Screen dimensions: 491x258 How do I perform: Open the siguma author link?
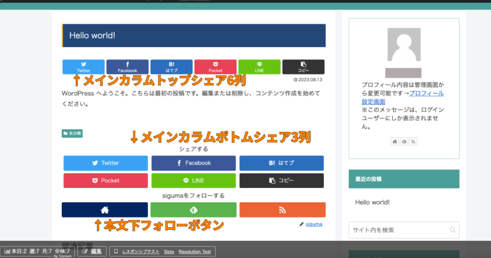pyautogui.click(x=314, y=224)
